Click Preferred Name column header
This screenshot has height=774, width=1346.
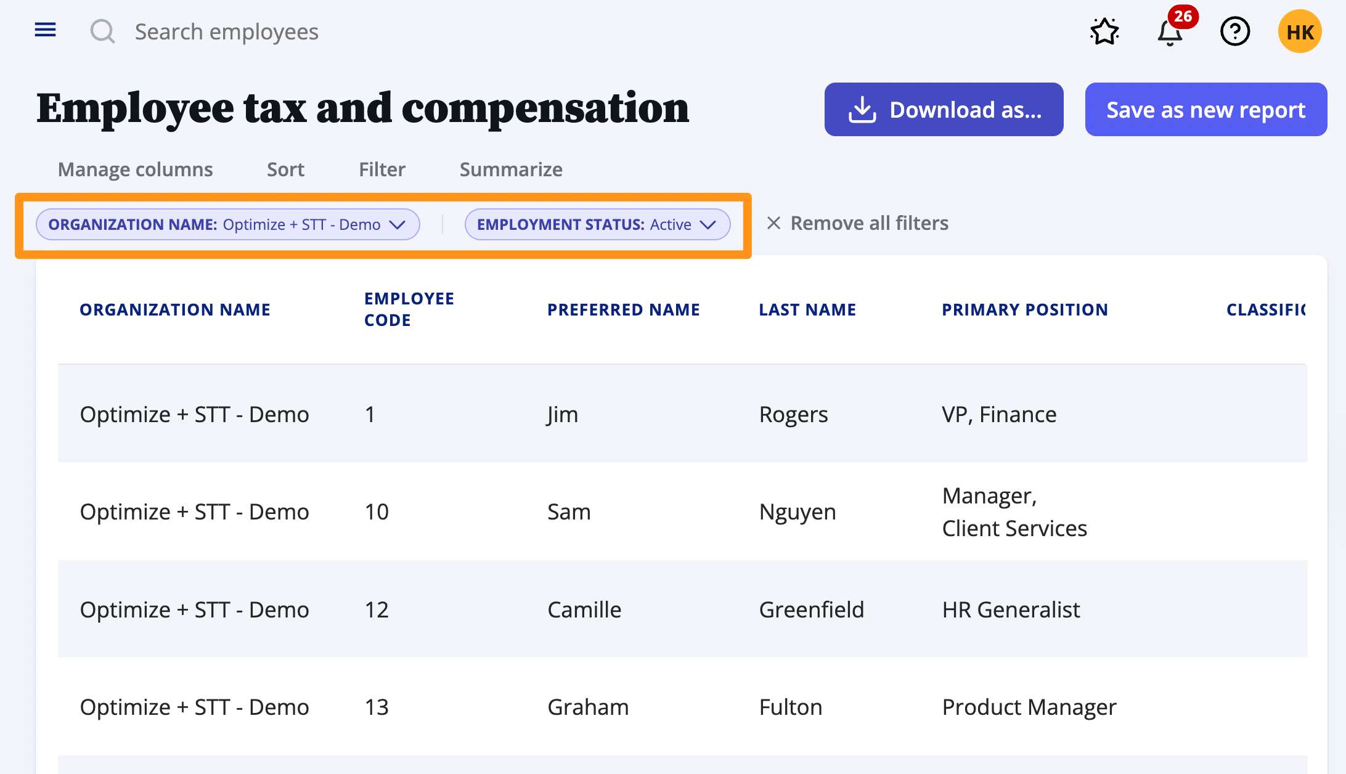click(x=623, y=309)
